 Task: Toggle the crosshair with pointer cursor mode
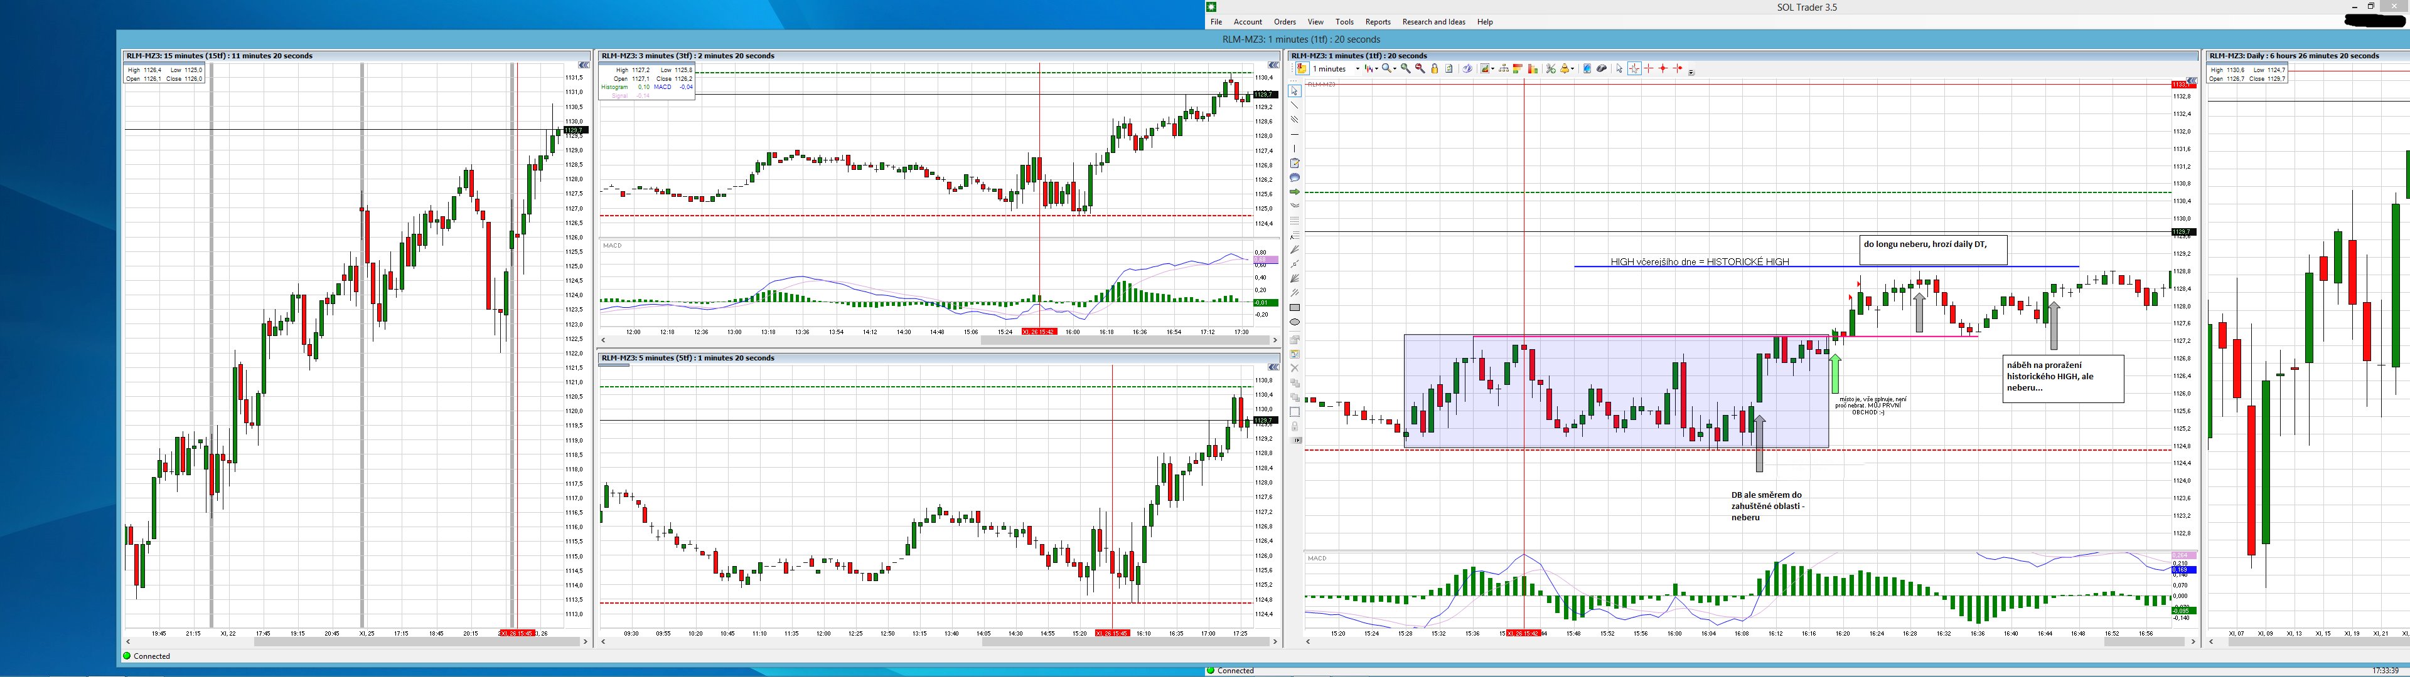(1634, 68)
